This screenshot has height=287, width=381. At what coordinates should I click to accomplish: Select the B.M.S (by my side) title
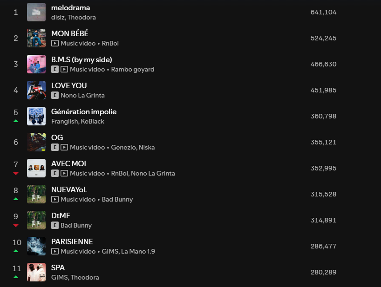pyautogui.click(x=82, y=59)
